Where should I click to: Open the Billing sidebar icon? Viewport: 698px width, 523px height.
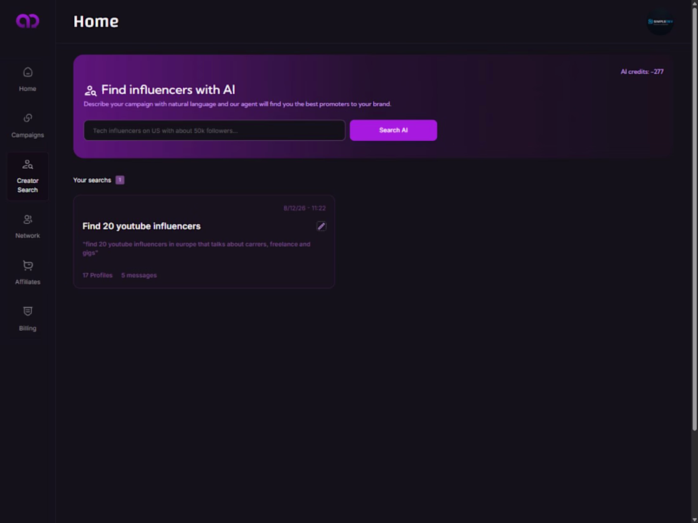27,311
